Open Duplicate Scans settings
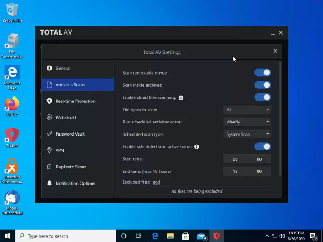Screen dimensions: 323x242 (x=78, y=167)
